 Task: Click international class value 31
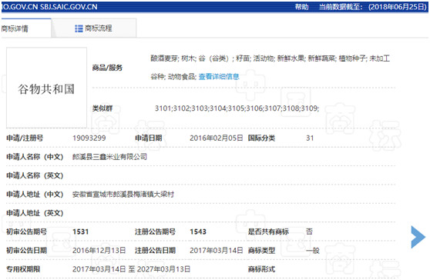310,138
